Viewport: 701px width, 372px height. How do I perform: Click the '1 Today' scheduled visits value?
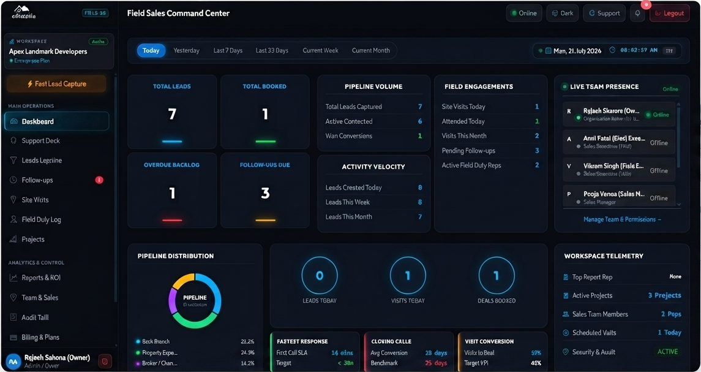coord(669,333)
